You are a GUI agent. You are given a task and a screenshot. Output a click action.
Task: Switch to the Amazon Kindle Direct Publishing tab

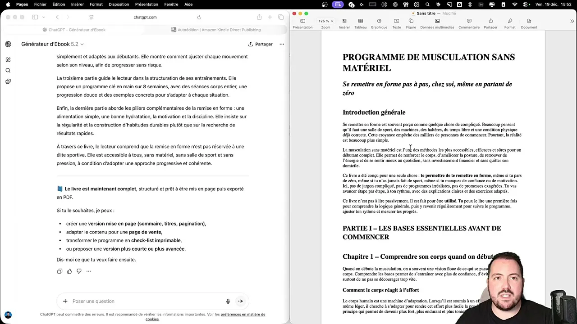click(219, 29)
